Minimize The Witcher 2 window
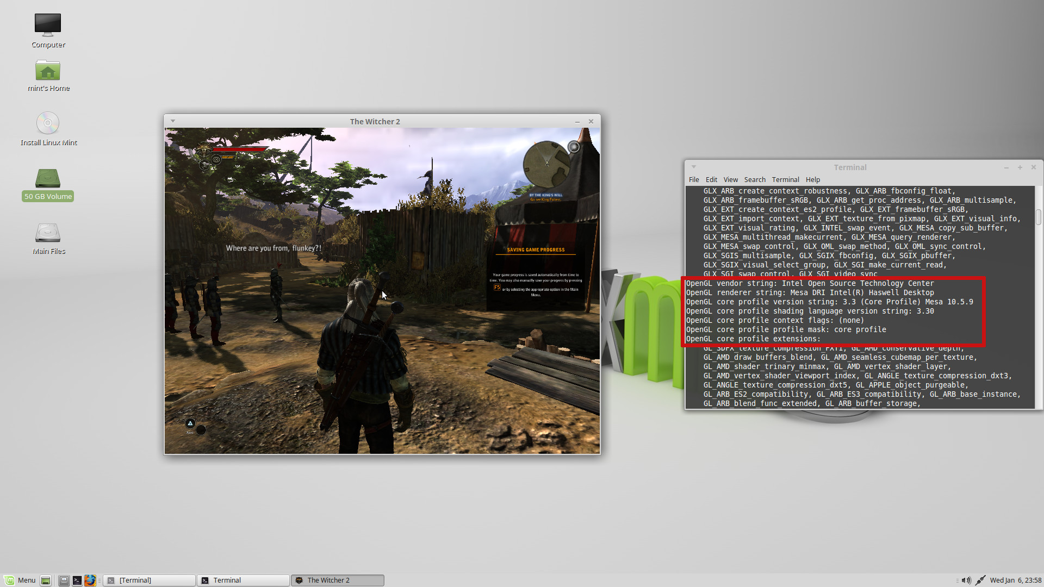The height and width of the screenshot is (587, 1044). [x=577, y=122]
